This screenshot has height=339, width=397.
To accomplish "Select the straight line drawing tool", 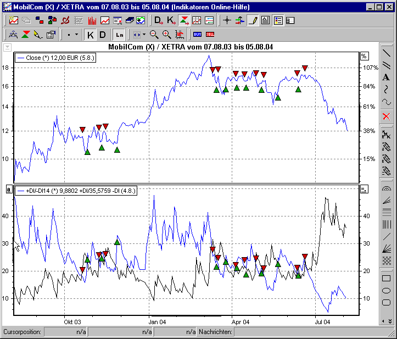I will [x=387, y=53].
